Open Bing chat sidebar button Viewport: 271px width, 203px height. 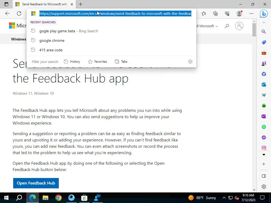pyautogui.click(x=264, y=14)
